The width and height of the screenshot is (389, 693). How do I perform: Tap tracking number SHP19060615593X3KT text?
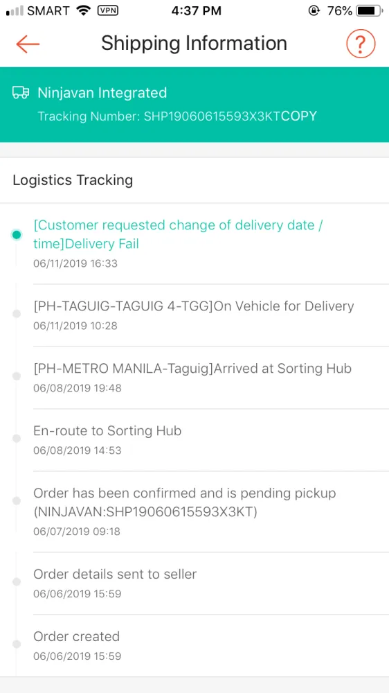click(212, 116)
